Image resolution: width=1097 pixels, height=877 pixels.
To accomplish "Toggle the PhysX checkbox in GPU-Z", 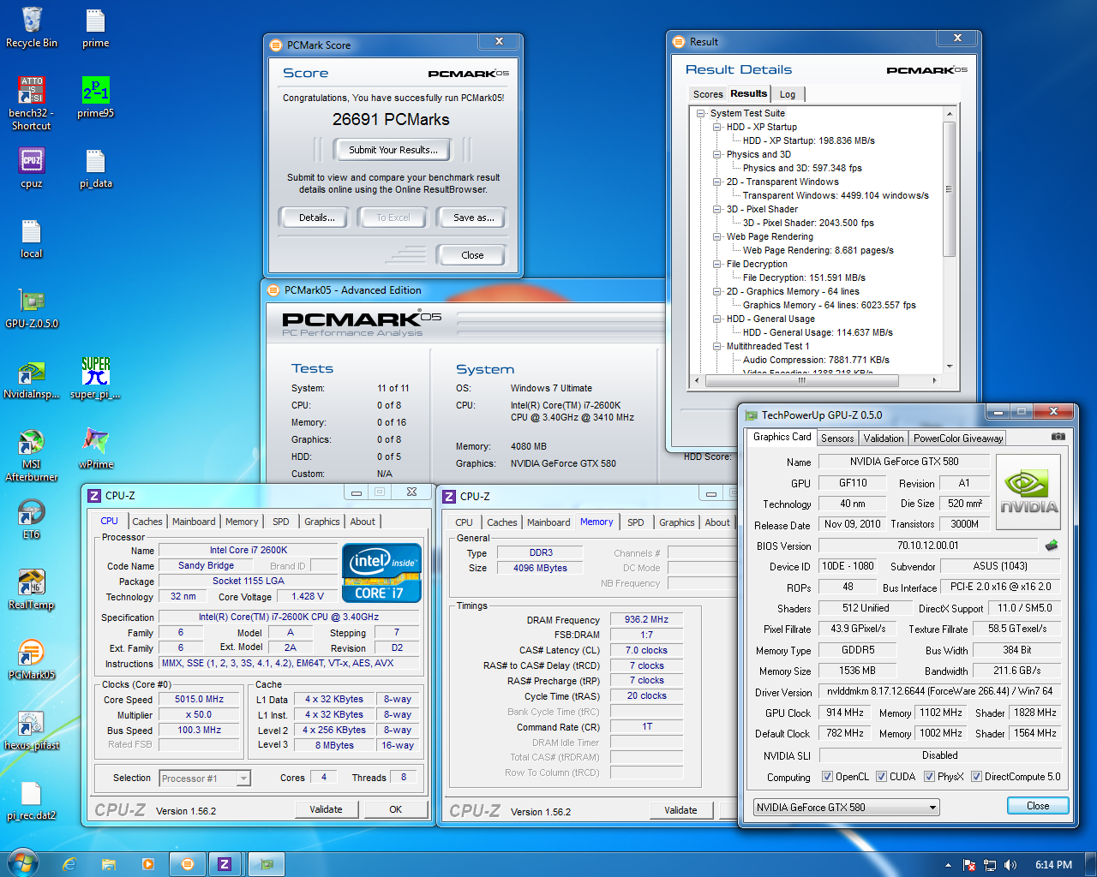I will point(929,777).
